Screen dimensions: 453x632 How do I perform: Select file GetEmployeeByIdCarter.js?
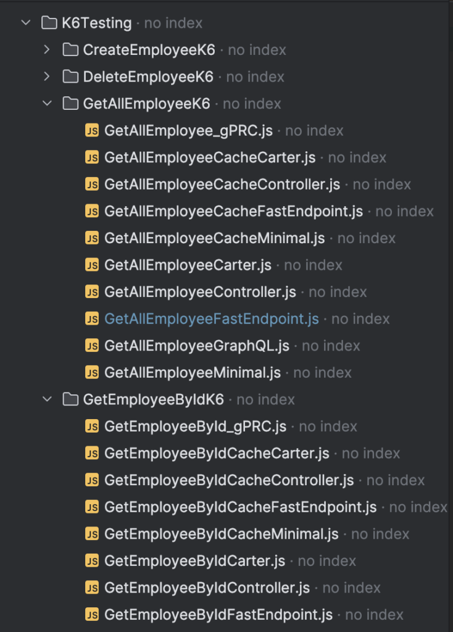pyautogui.click(x=194, y=561)
